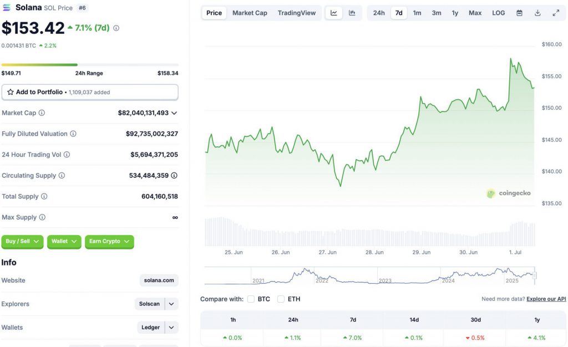The width and height of the screenshot is (568, 347).
Task: Click the download chart data icon
Action: click(x=537, y=13)
